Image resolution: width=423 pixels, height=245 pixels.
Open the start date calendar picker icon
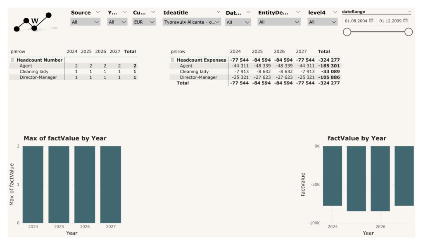tap(371, 21)
